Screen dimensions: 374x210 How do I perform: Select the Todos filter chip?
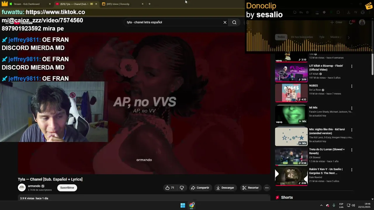(x=281, y=37)
